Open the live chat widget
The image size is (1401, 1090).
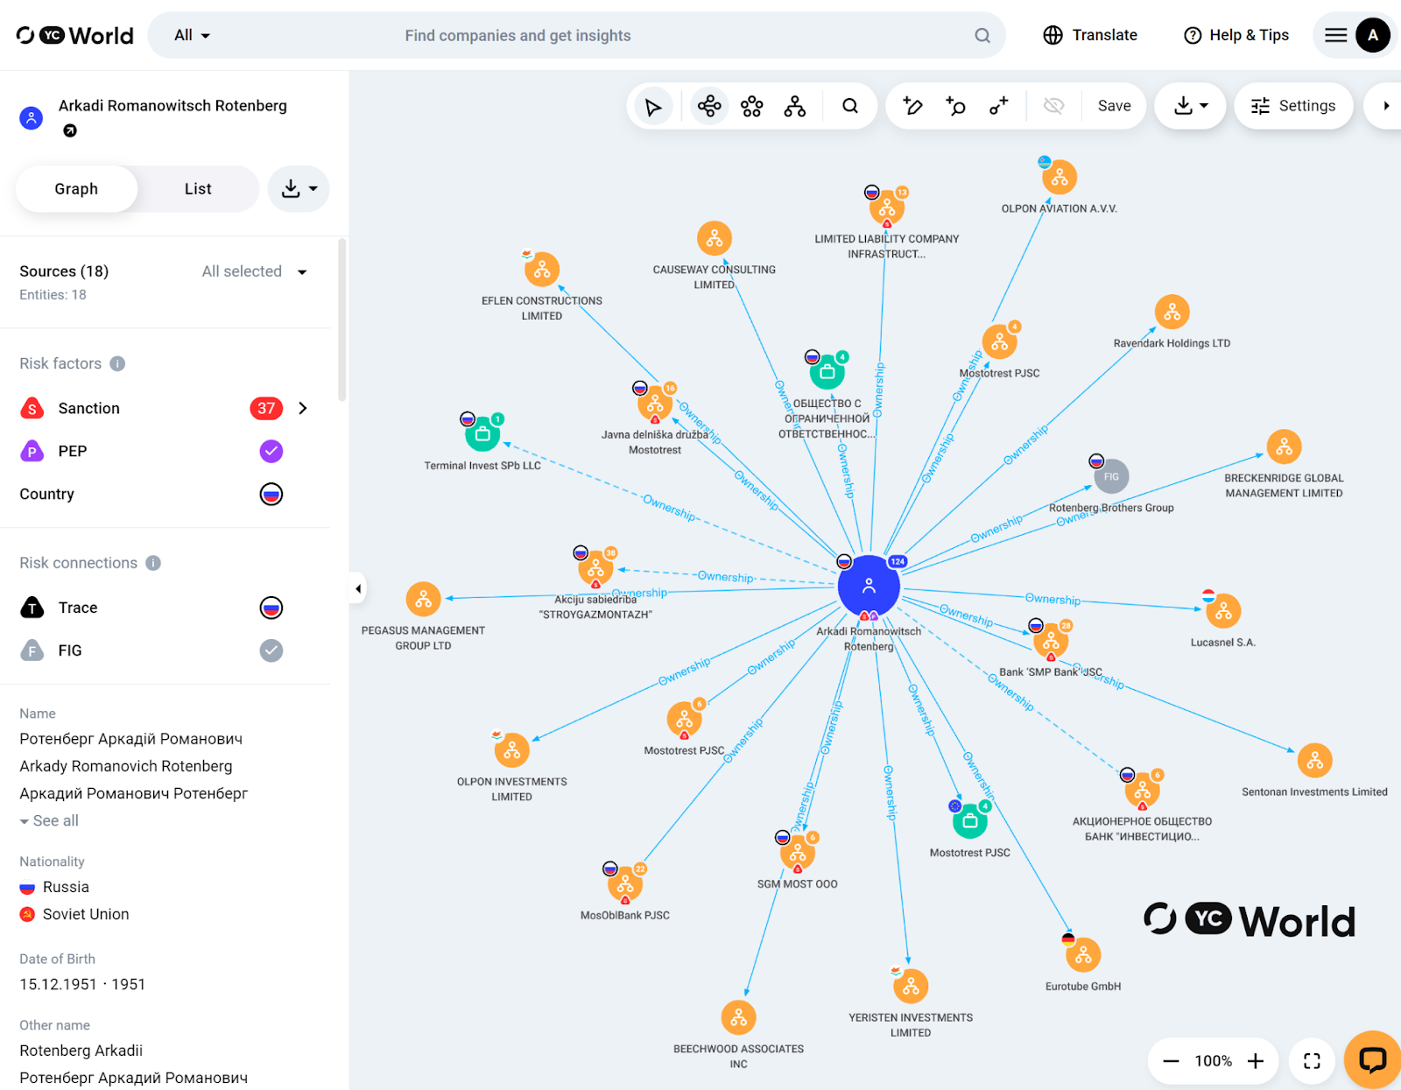tap(1372, 1059)
